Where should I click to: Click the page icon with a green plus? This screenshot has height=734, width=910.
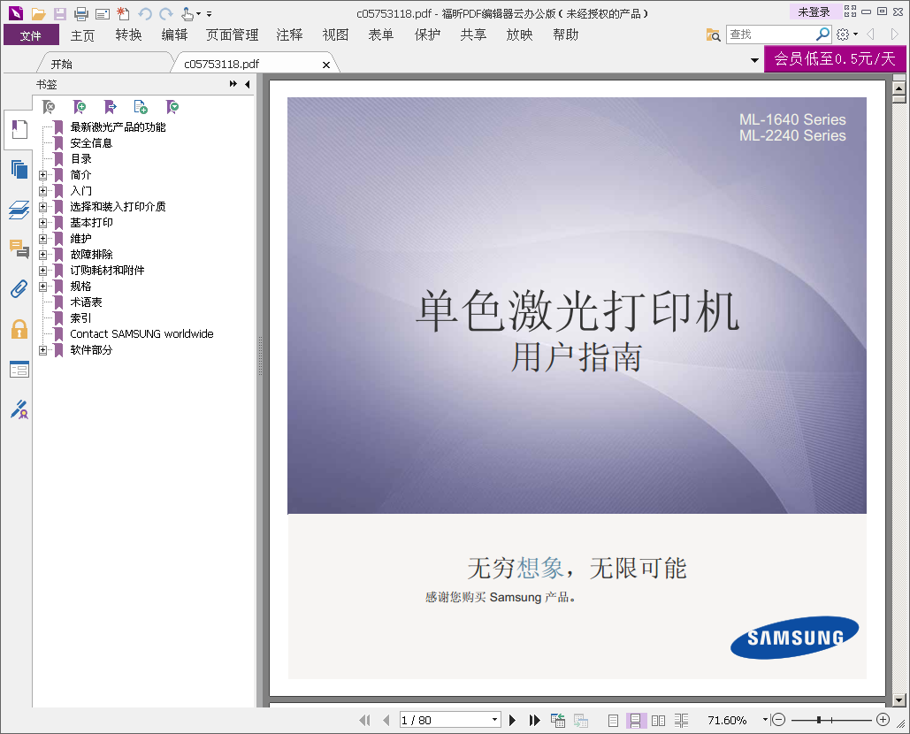click(x=141, y=107)
